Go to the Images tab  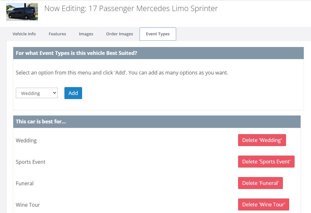(x=86, y=34)
